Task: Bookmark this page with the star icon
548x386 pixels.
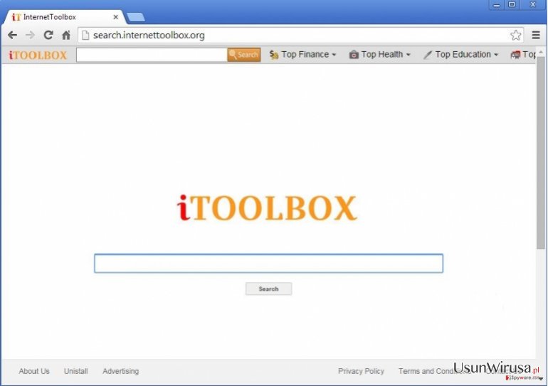Action: click(515, 35)
